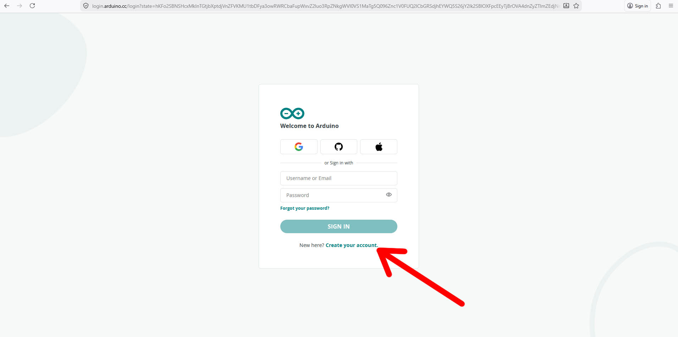
Task: Open the Forgot your password link
Action: 305,208
